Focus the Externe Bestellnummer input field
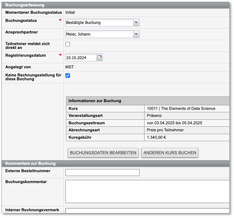The width and height of the screenshot is (234, 218). tap(102, 172)
